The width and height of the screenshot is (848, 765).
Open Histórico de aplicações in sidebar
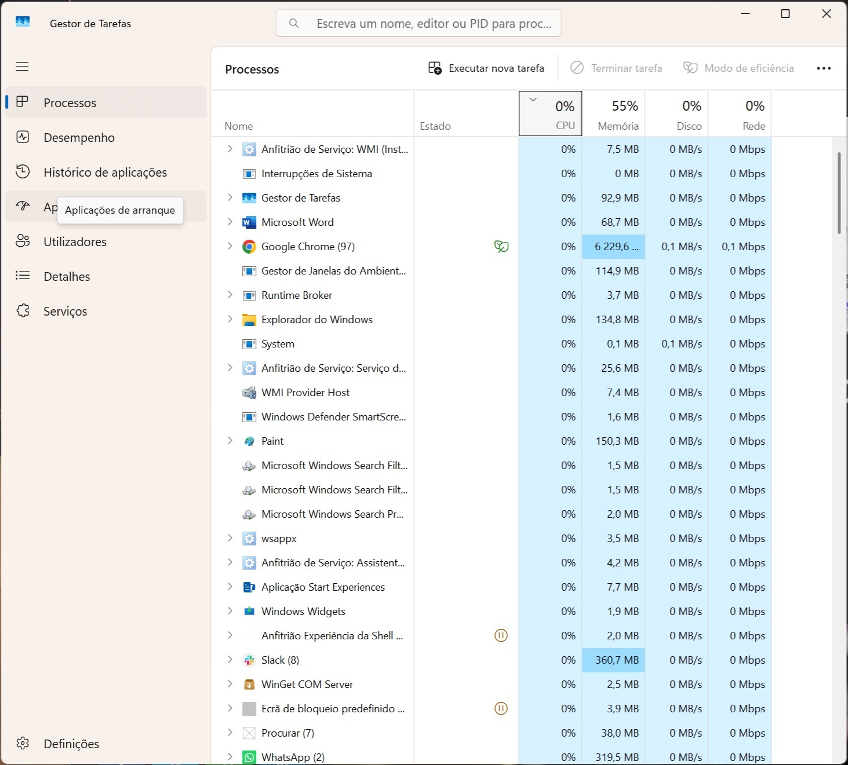pos(105,172)
